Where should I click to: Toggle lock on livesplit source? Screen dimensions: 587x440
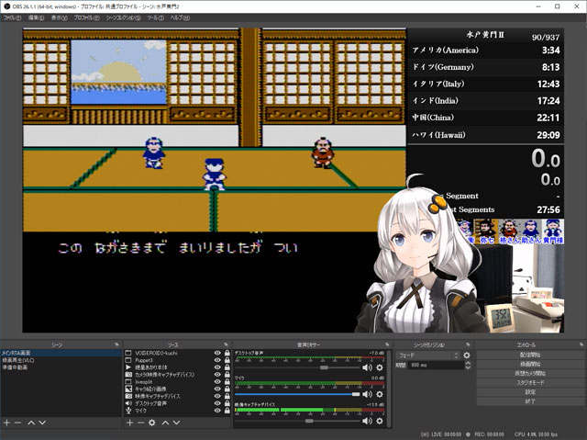pos(227,382)
